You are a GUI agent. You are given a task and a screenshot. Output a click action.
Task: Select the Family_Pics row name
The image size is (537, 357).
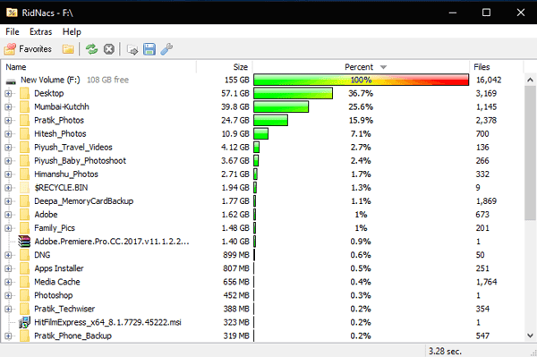(x=55, y=228)
